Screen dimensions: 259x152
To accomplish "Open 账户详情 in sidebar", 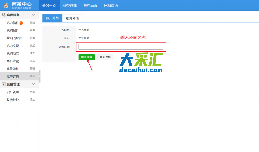I will (x=13, y=76).
